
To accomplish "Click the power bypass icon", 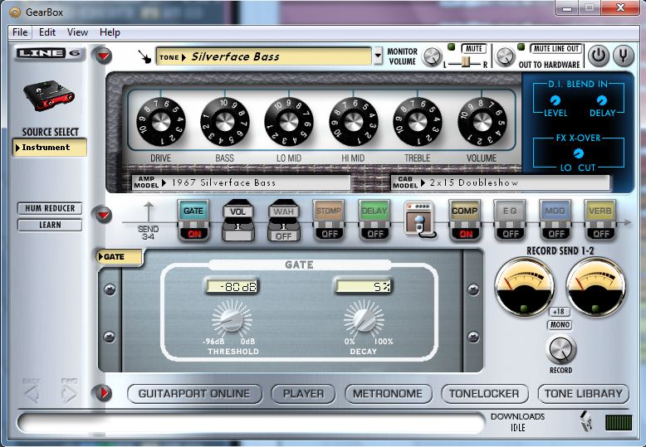I will point(598,56).
